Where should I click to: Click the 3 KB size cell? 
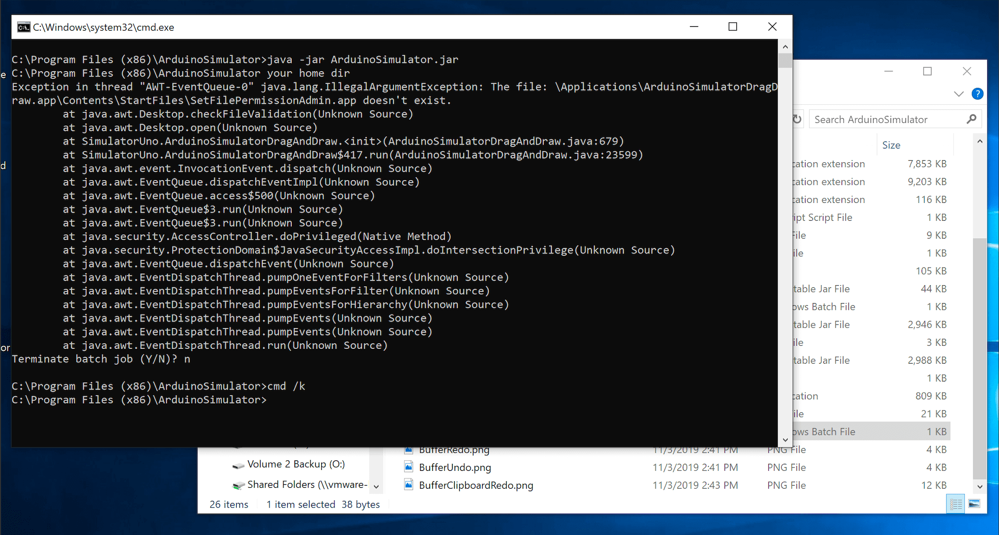click(936, 342)
